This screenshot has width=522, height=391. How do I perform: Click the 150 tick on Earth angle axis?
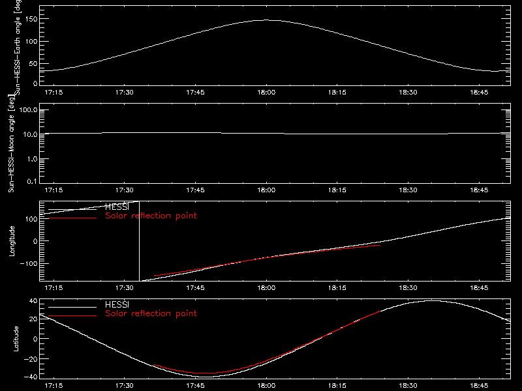pyautogui.click(x=31, y=19)
